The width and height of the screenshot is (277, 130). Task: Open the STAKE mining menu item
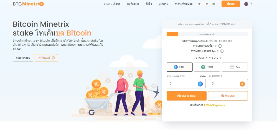coord(112,4)
